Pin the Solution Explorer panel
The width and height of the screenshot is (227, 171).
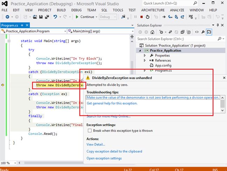point(218,25)
